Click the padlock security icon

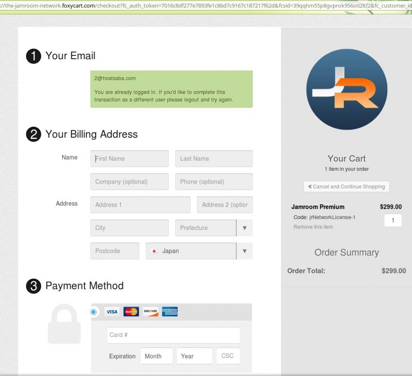(x=64, y=324)
